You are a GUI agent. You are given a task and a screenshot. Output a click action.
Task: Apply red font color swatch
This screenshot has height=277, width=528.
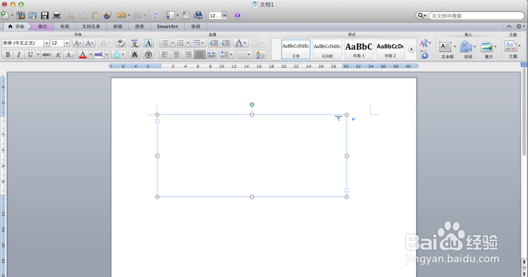(x=82, y=54)
